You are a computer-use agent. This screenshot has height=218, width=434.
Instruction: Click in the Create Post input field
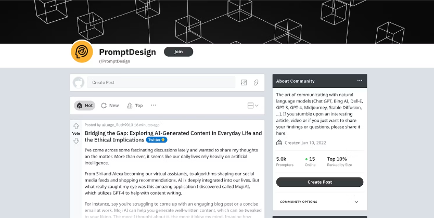click(161, 82)
